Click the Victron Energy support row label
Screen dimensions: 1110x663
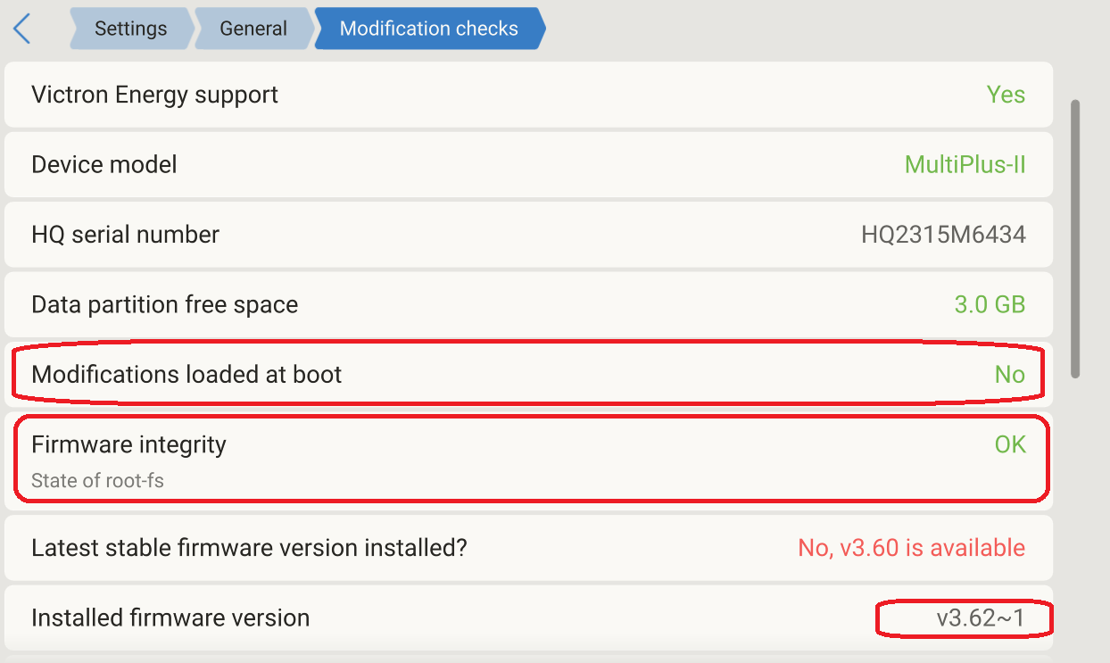coord(154,95)
